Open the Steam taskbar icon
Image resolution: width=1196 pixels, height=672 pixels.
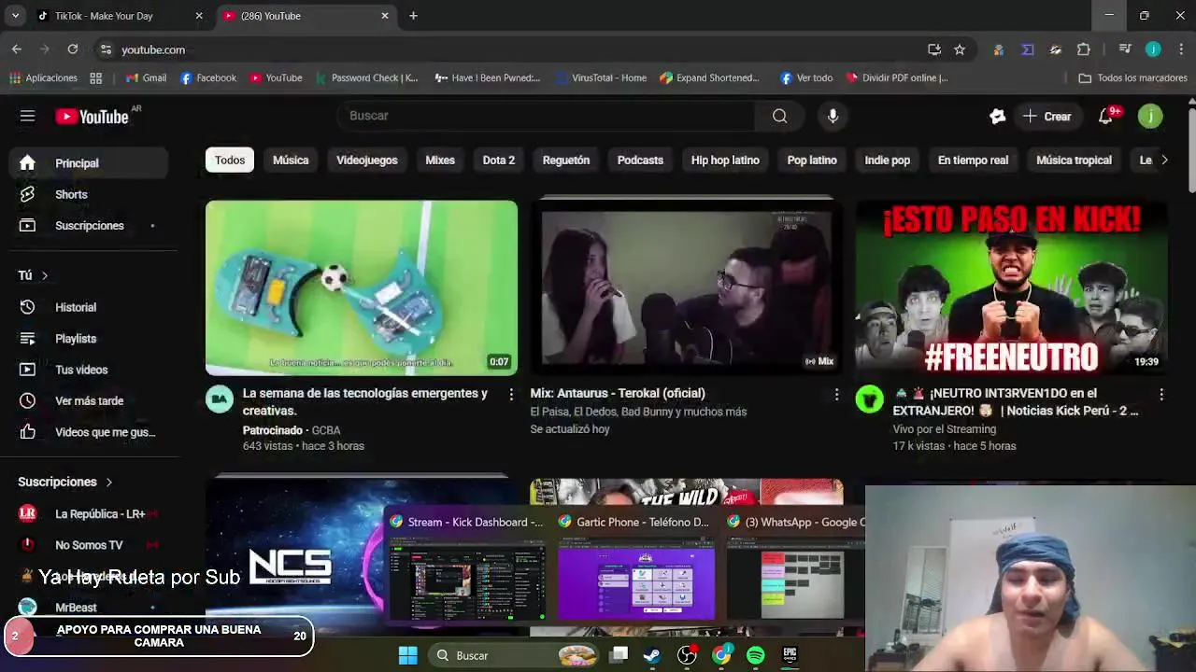[x=652, y=655]
